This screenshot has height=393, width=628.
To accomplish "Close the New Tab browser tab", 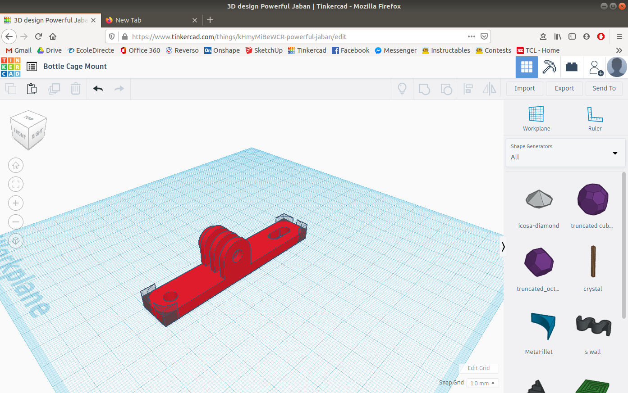I will 195,20.
